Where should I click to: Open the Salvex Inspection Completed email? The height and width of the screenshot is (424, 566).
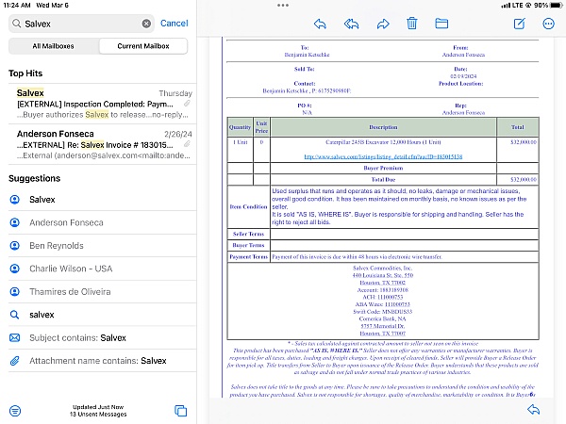click(x=103, y=104)
